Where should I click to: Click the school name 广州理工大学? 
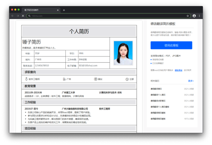(x=68, y=93)
